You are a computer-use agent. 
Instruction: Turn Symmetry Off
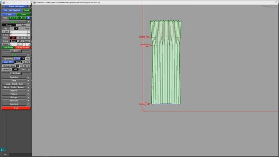click(x=23, y=58)
